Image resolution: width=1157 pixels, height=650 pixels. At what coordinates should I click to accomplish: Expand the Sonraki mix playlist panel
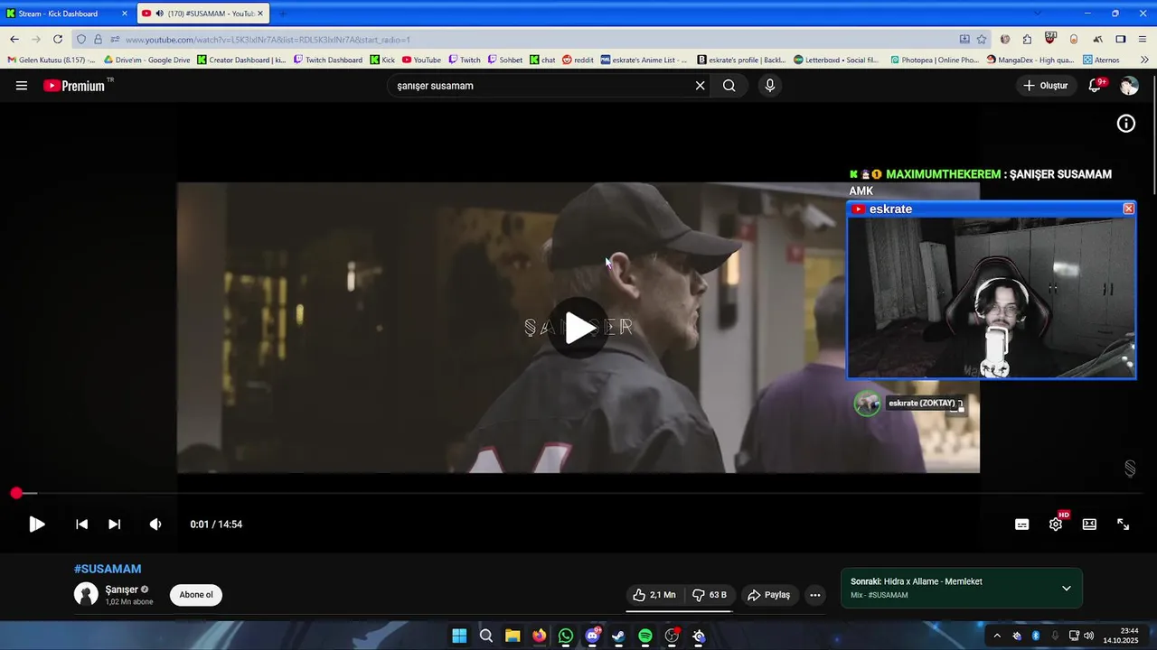pyautogui.click(x=1067, y=589)
